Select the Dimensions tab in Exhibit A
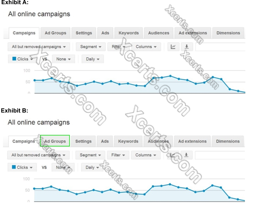The image size is (262, 210). [228, 33]
